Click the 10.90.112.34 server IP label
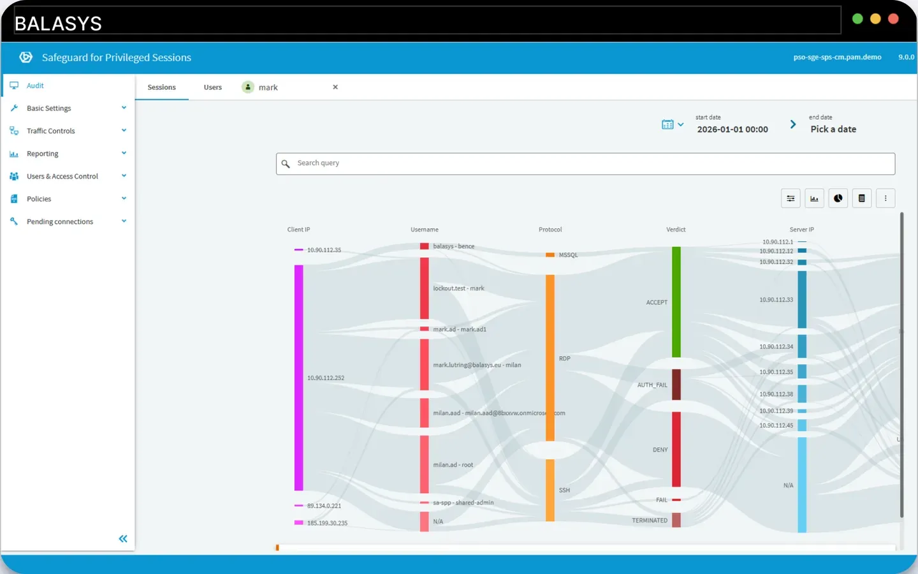918x574 pixels. [776, 347]
